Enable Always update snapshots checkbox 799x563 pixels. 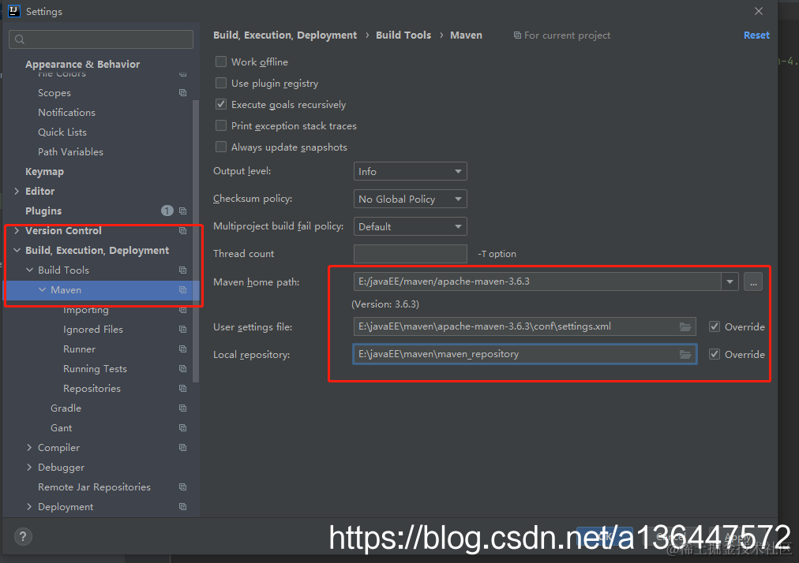221,147
